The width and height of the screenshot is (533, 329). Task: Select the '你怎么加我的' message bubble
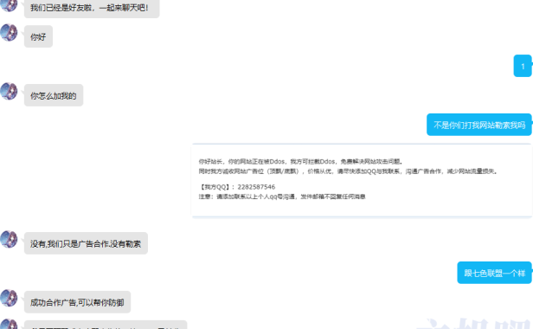tap(54, 95)
